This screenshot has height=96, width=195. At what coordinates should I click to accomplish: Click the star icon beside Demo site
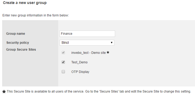tap(108, 52)
